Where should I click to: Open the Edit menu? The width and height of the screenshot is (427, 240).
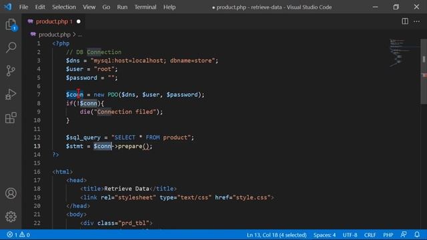(x=40, y=7)
